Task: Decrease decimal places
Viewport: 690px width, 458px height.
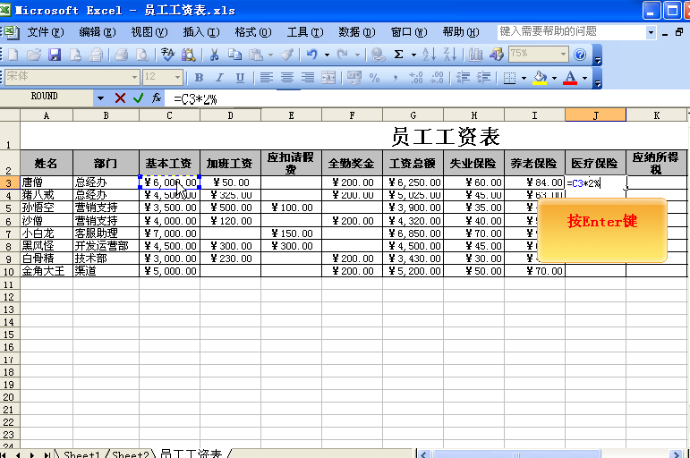Action: pos(437,78)
